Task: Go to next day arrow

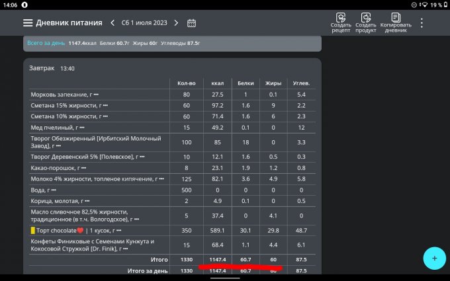Action: coord(176,22)
